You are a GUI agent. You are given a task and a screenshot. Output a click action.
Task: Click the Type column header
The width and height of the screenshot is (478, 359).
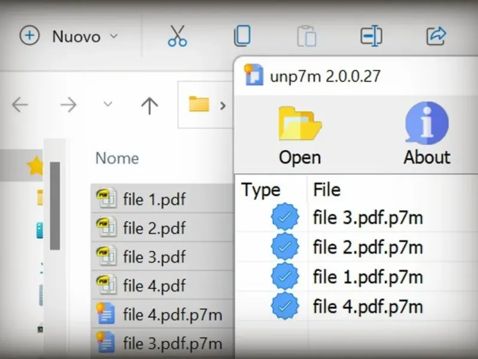tap(261, 190)
